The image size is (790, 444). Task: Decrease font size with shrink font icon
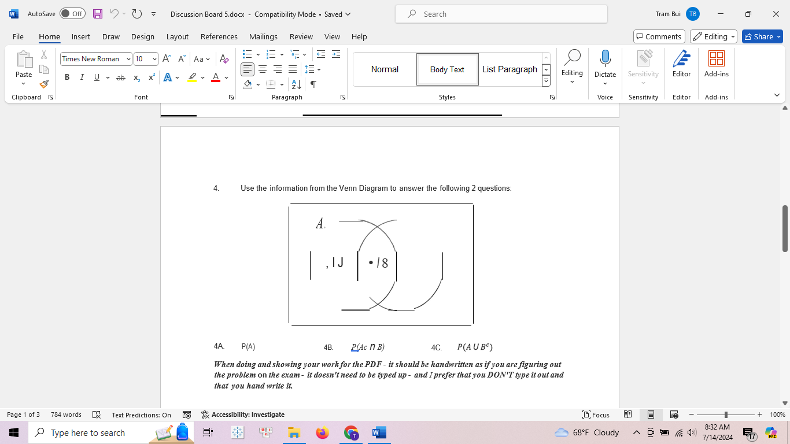tap(182, 59)
